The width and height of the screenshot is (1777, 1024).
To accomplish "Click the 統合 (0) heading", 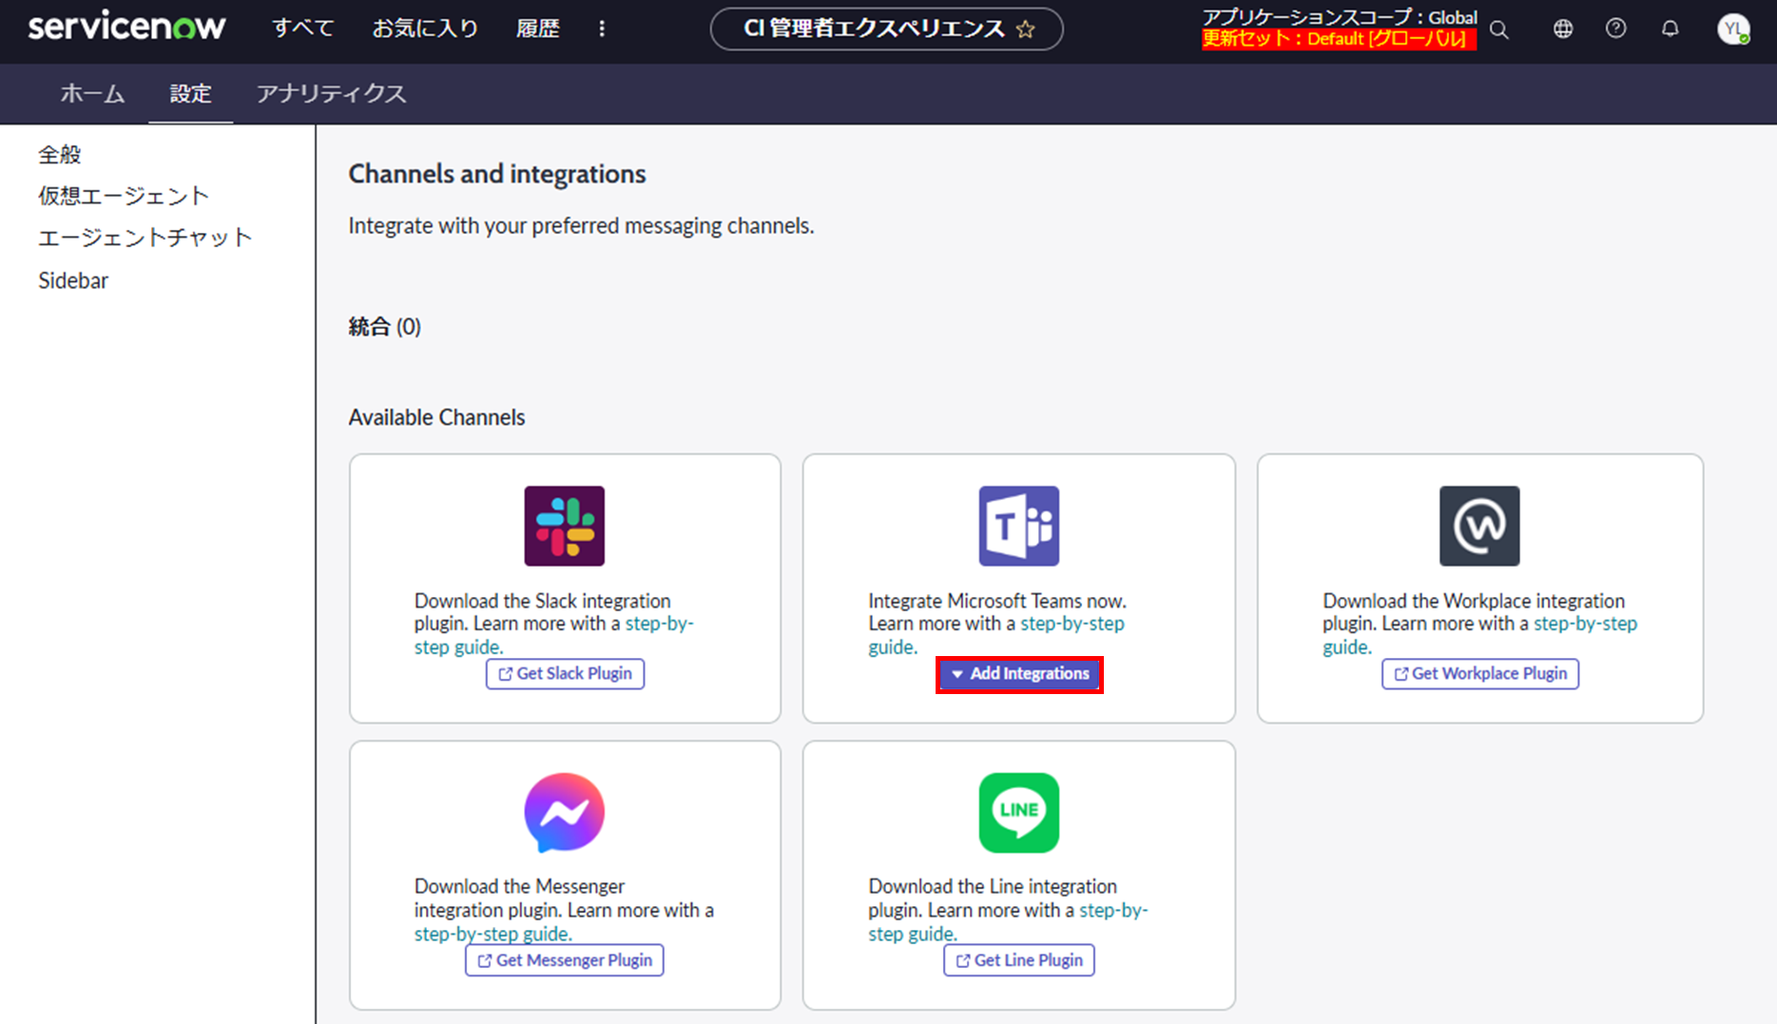I will (385, 327).
